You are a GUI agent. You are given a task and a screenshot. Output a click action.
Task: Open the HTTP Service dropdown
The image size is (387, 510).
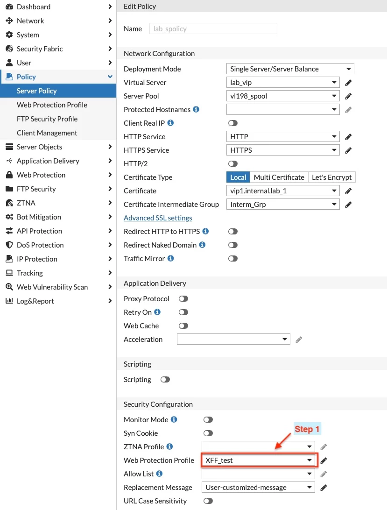[x=283, y=136]
